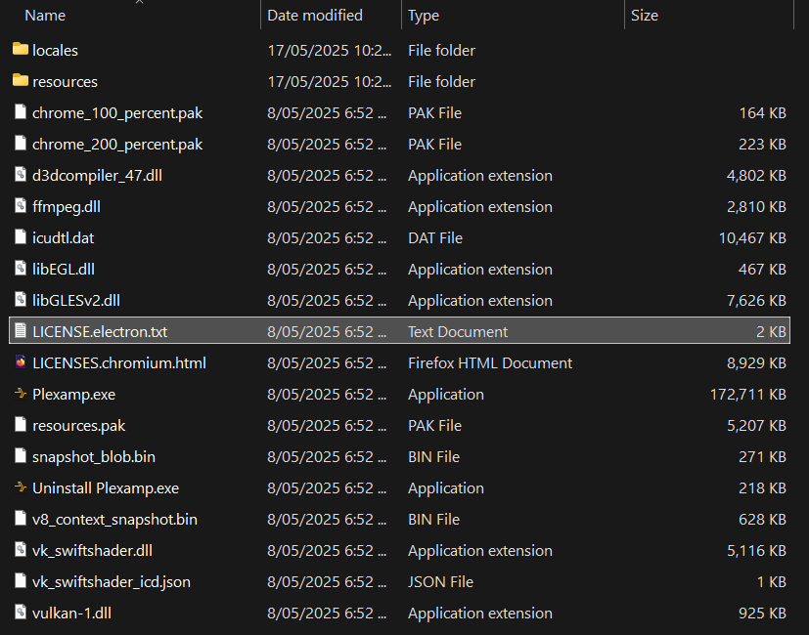This screenshot has height=635, width=809.
Task: Click the resources folder icon
Action: (x=21, y=81)
